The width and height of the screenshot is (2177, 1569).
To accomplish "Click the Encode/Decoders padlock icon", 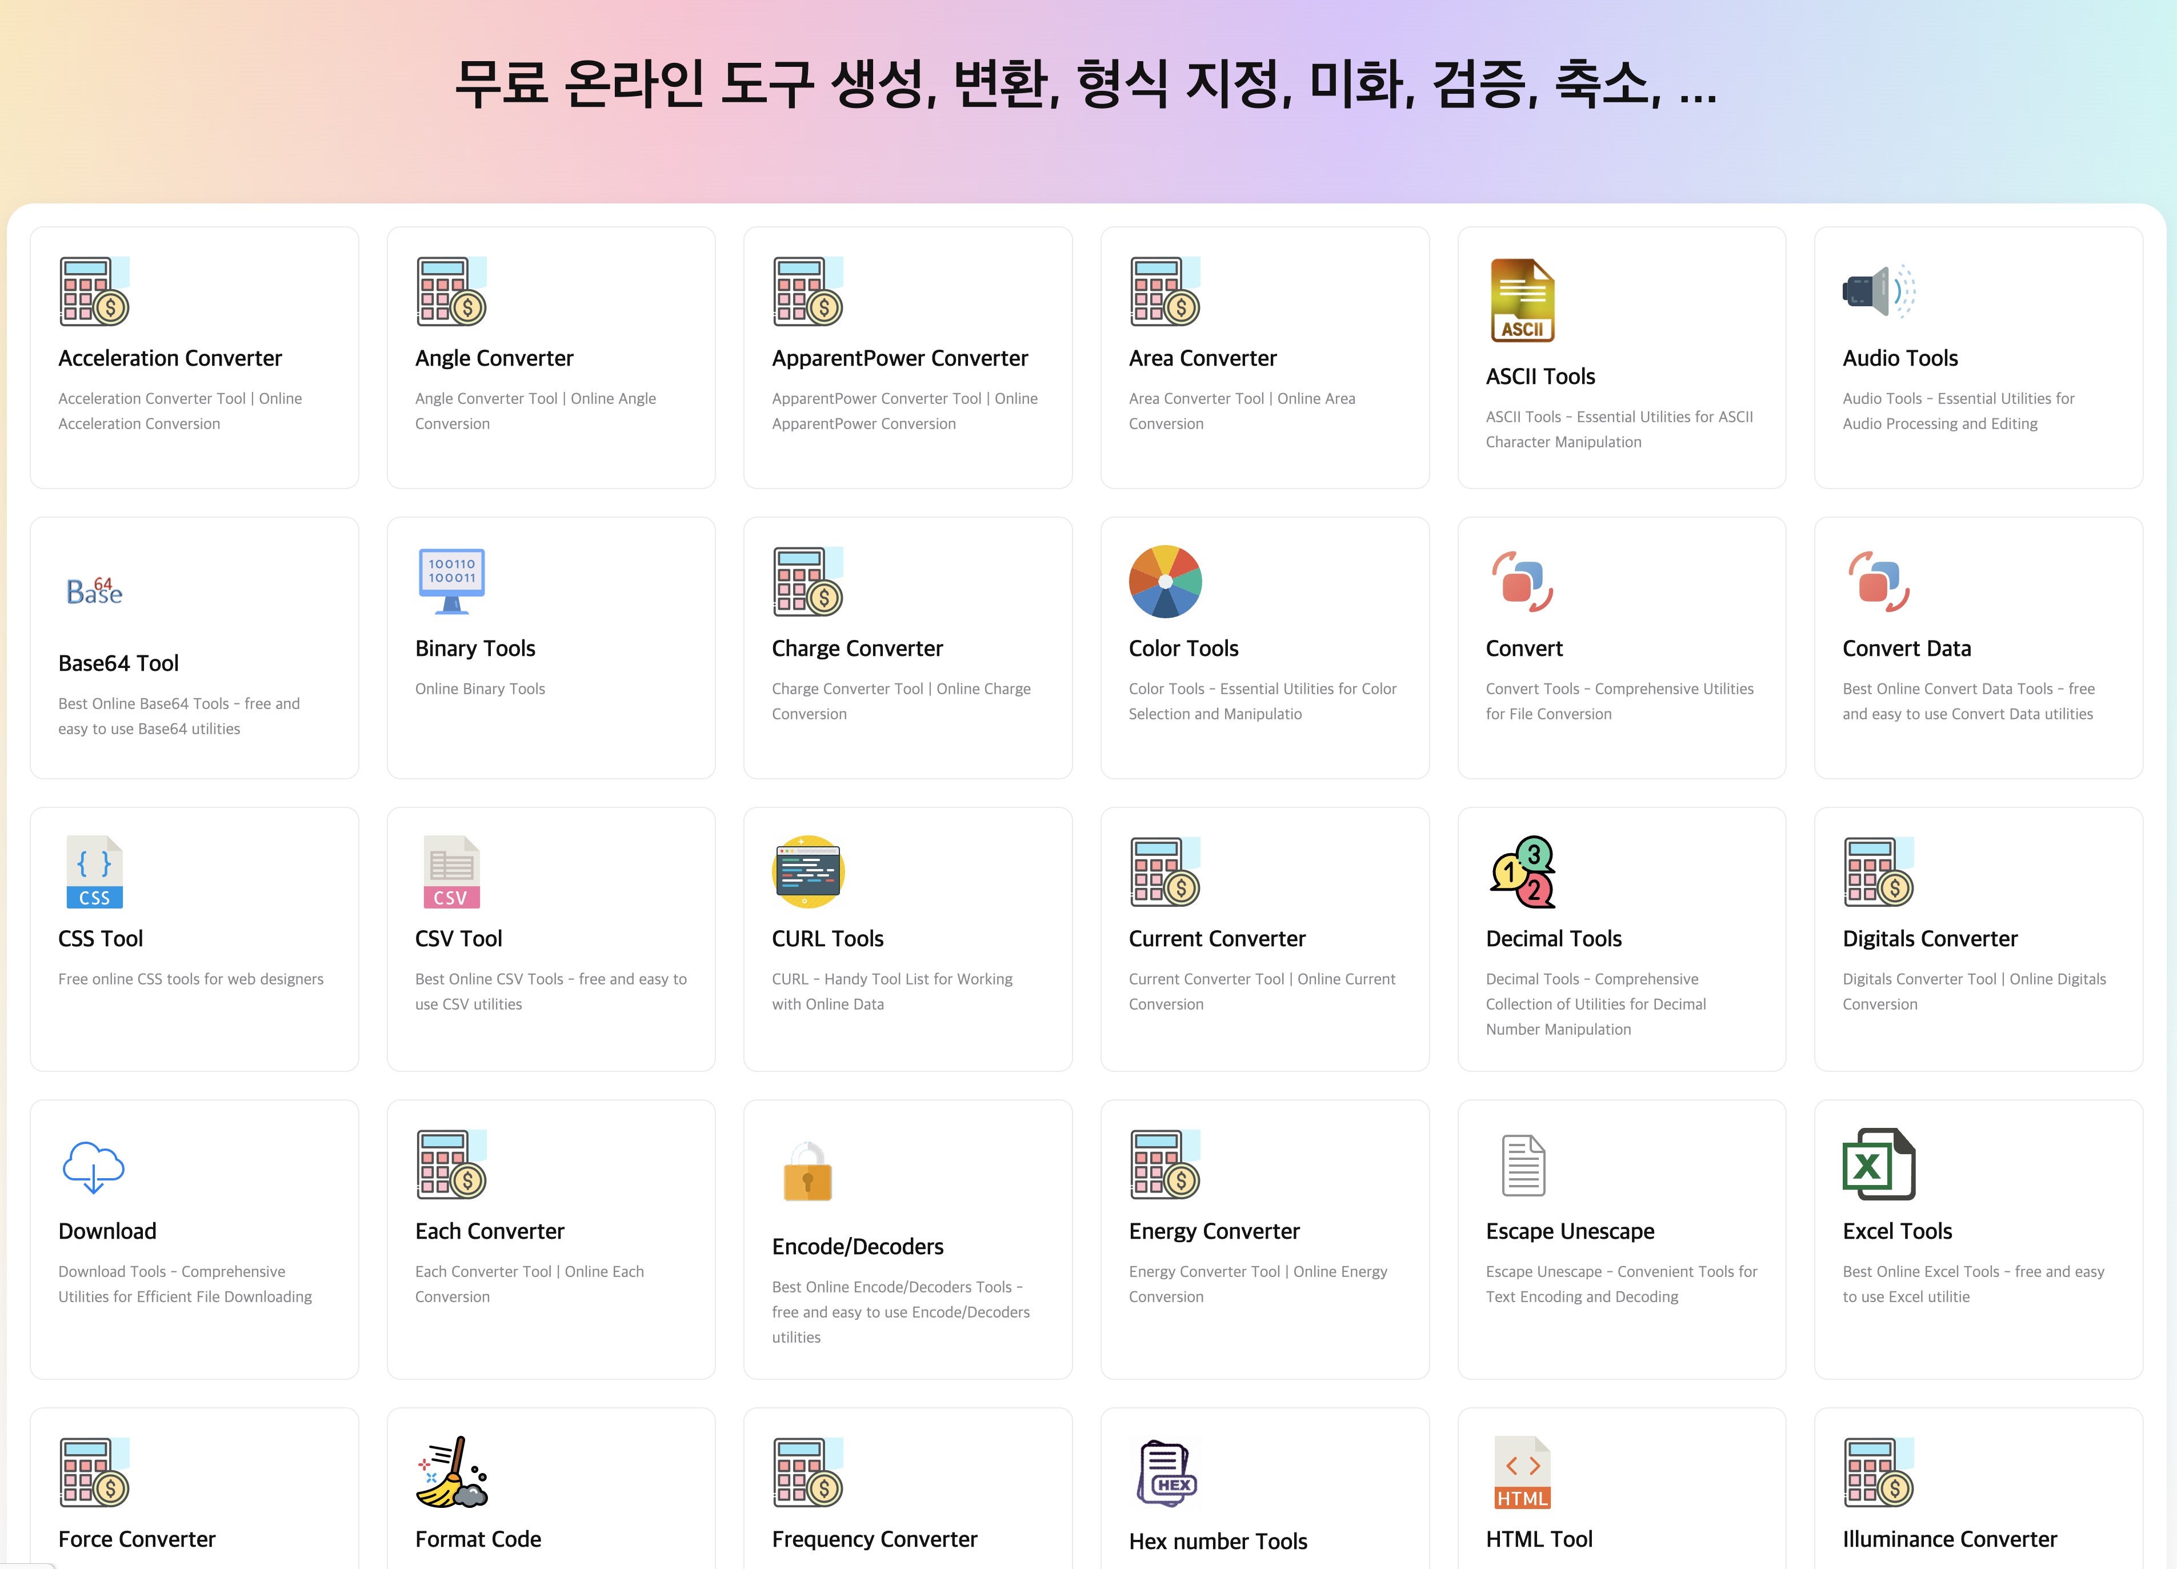I will 807,1172.
